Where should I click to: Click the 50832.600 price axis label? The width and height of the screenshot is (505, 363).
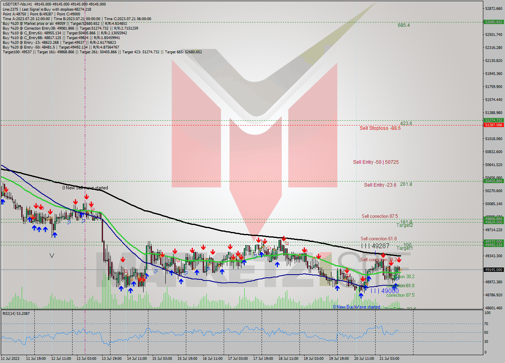click(x=494, y=152)
